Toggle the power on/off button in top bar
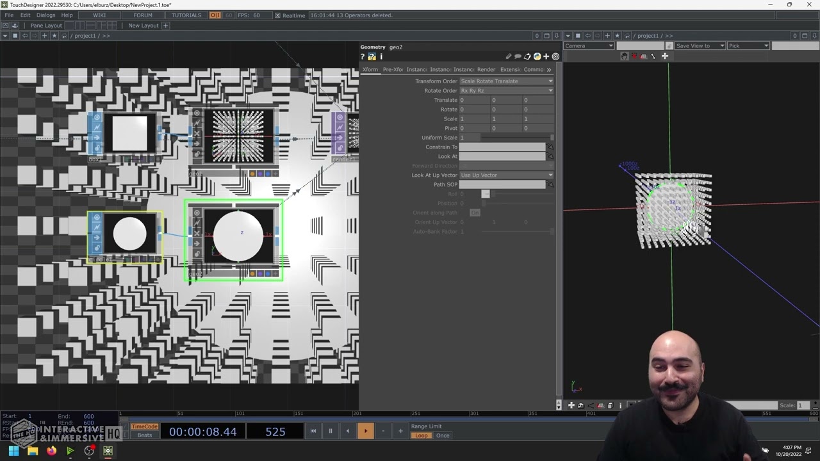This screenshot has width=820, height=461. (215, 15)
